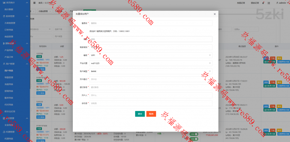Open 代付列表 in the sidebar
This screenshot has width=290, height=142.
[9, 104]
